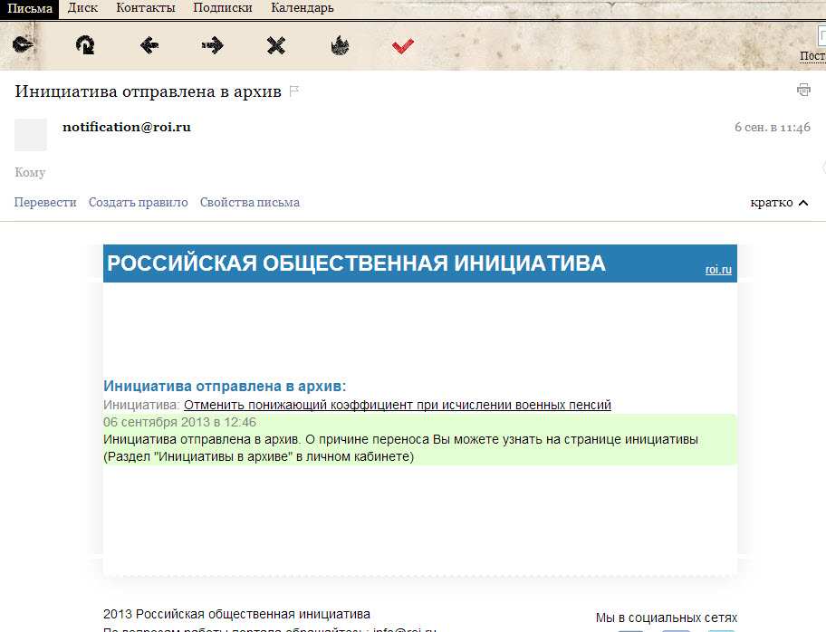Viewport: 826px width, 632px height.
Task: Switch to Контакты section
Action: click(146, 8)
